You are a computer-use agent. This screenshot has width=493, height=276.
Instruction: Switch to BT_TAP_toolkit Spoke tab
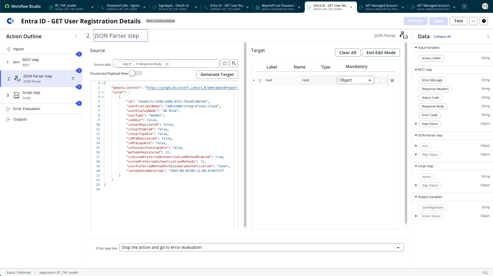71,7
